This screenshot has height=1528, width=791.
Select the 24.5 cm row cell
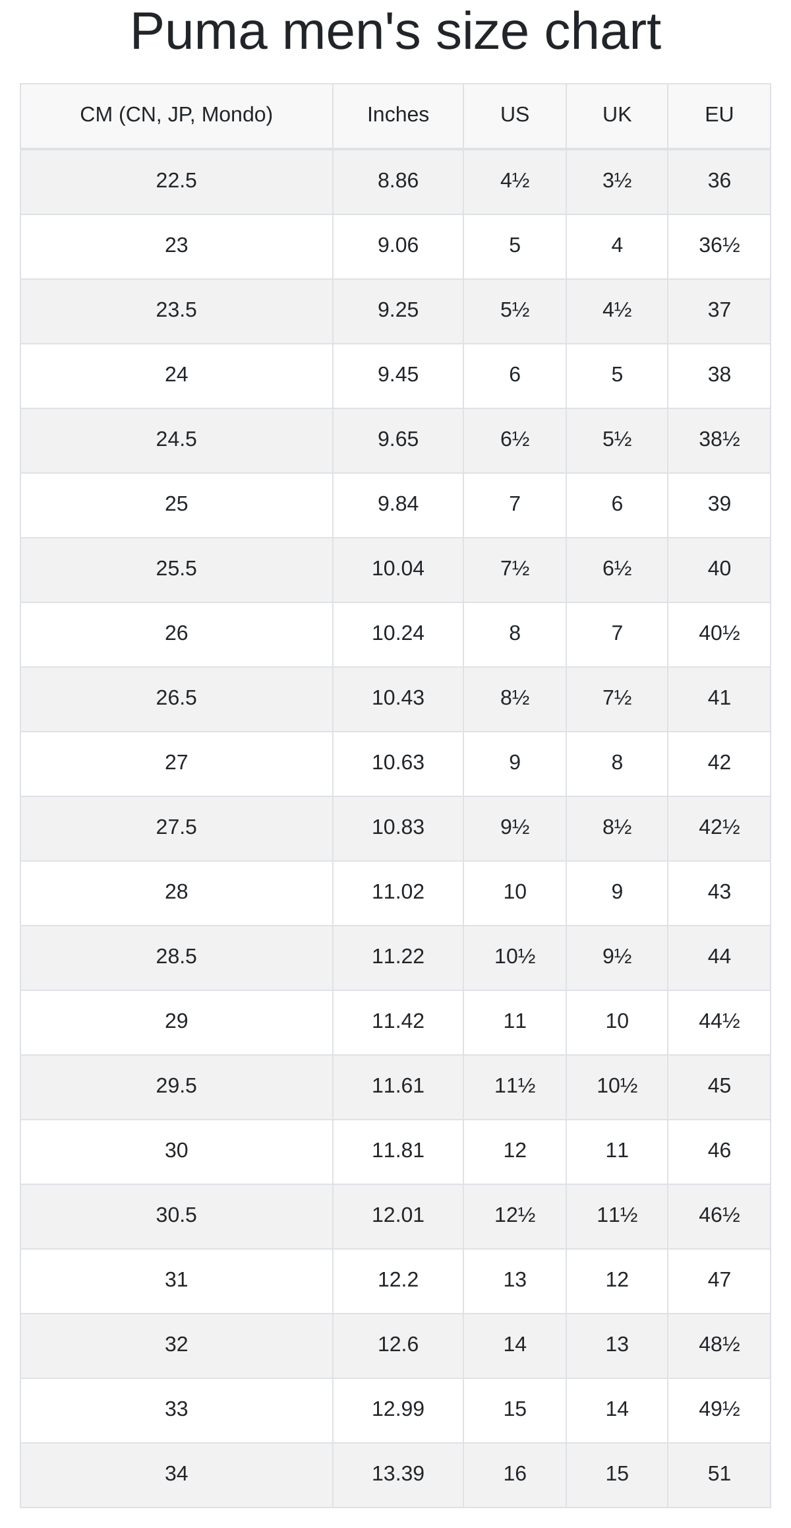(x=177, y=440)
